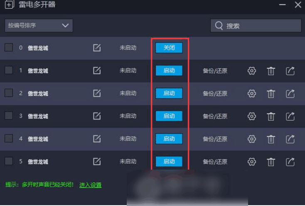Rename emulator 0 with the edit icon
Viewport: 305px width, 206px height.
(x=97, y=48)
